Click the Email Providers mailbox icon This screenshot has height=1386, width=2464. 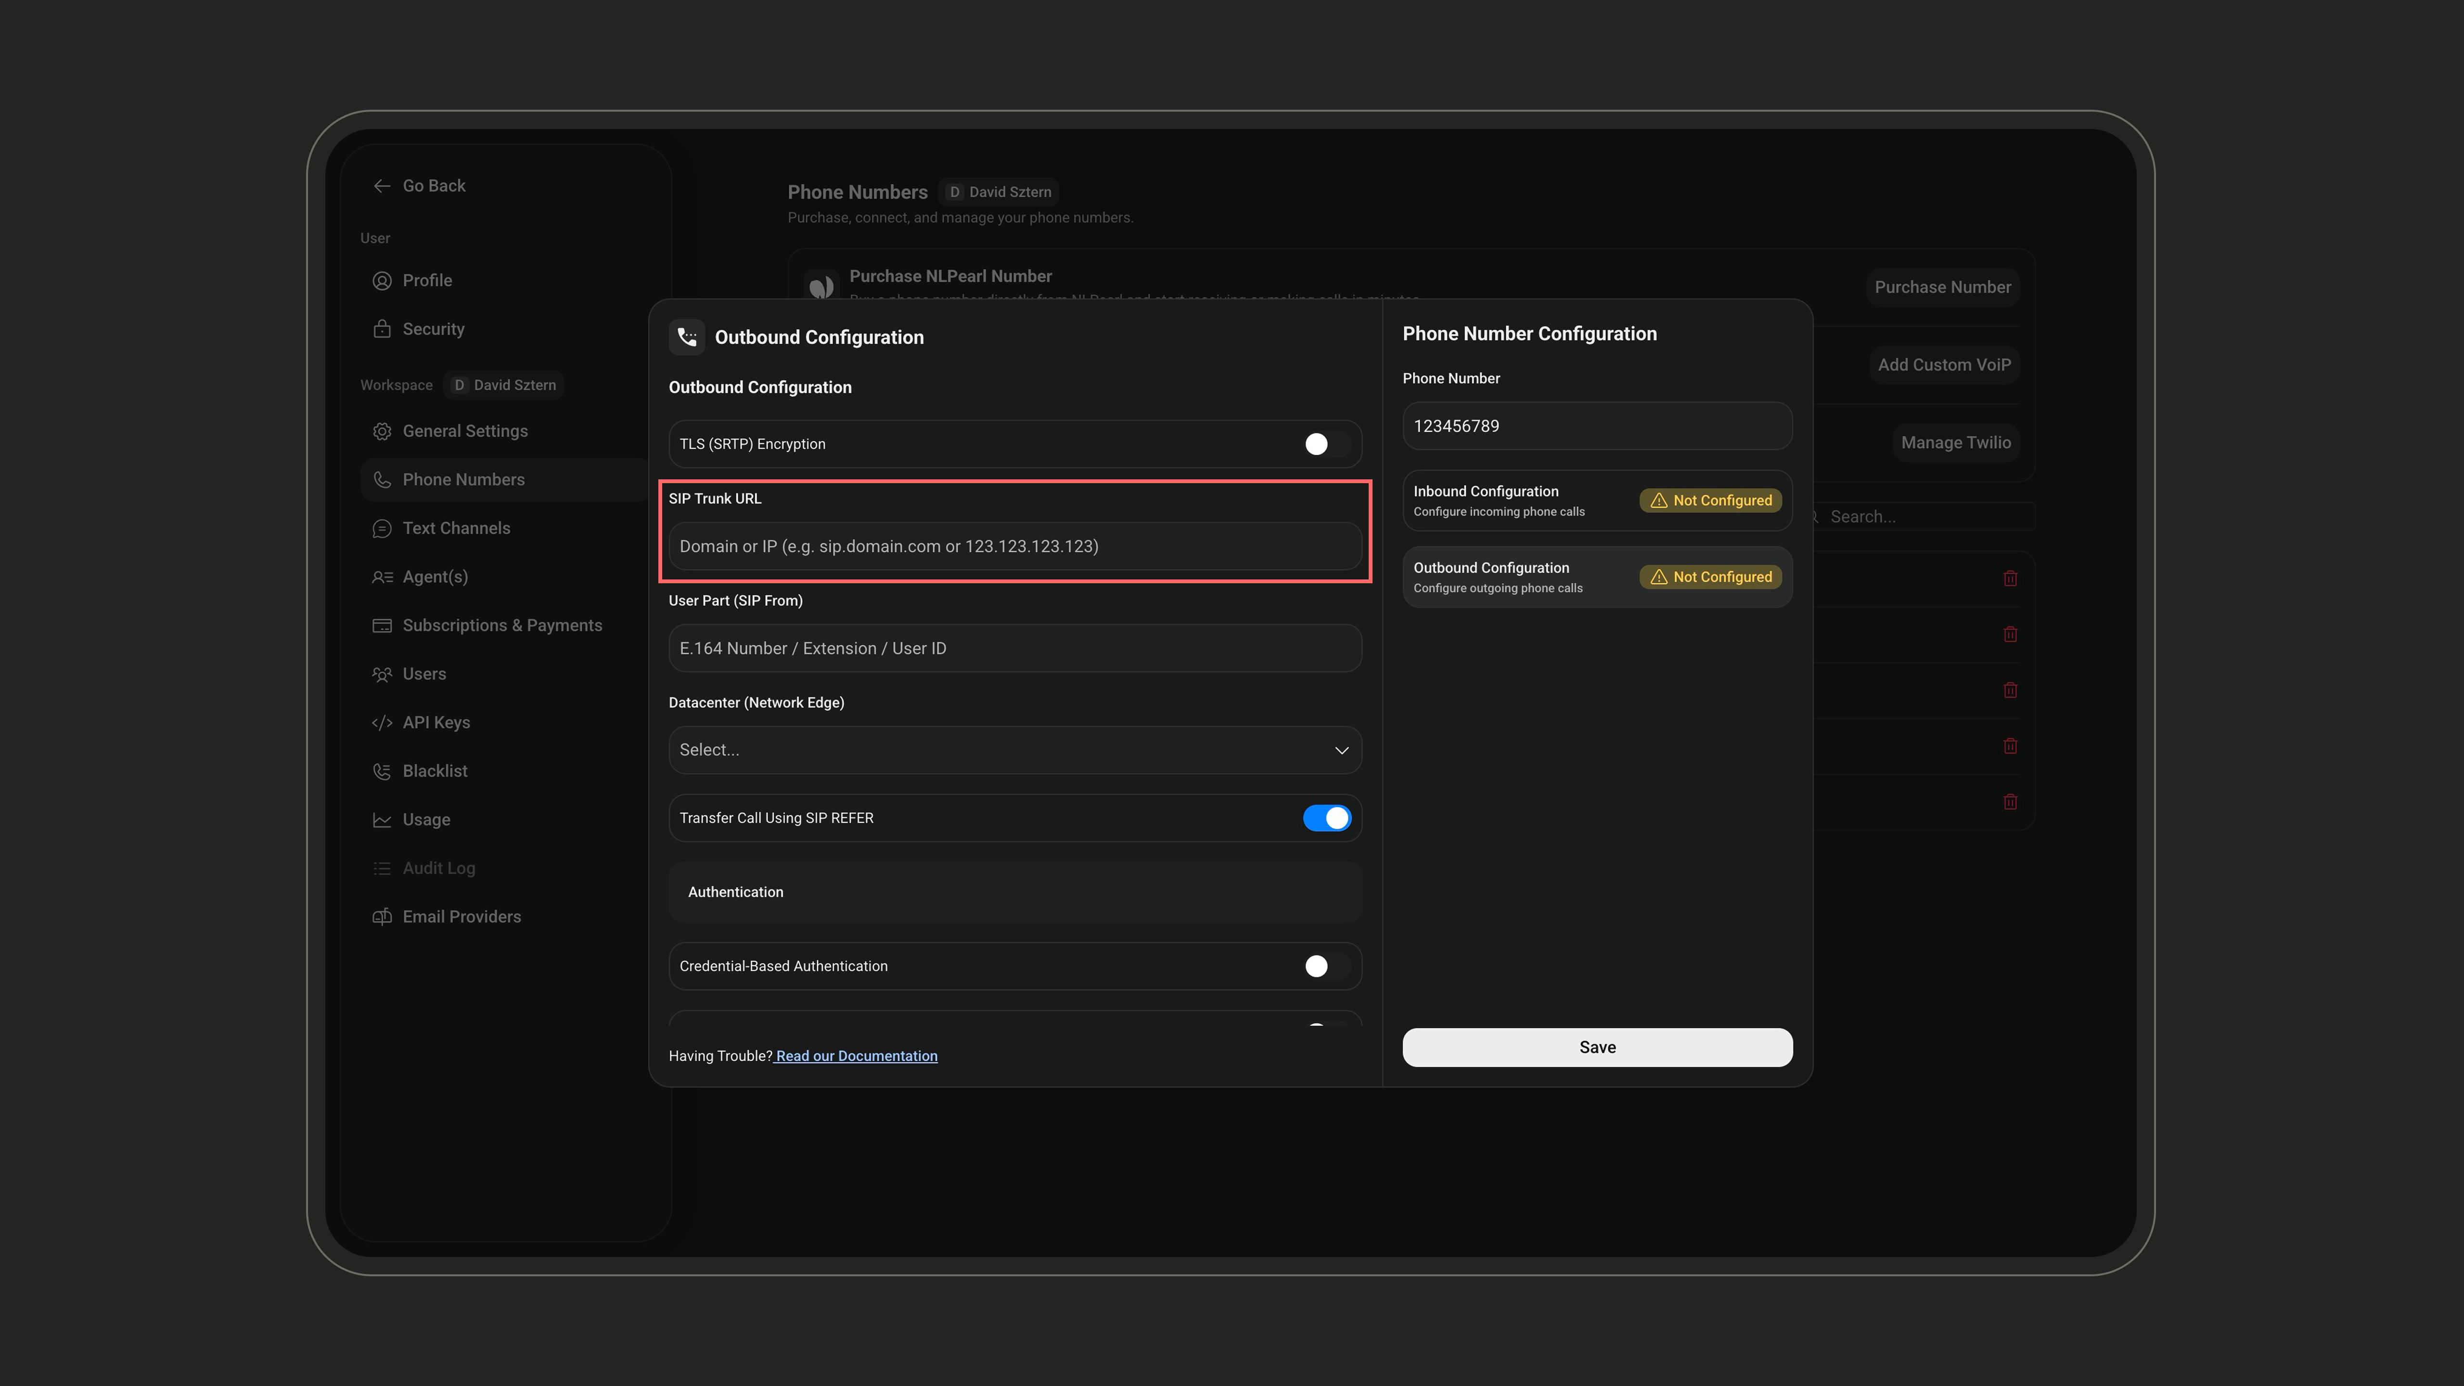tap(382, 917)
